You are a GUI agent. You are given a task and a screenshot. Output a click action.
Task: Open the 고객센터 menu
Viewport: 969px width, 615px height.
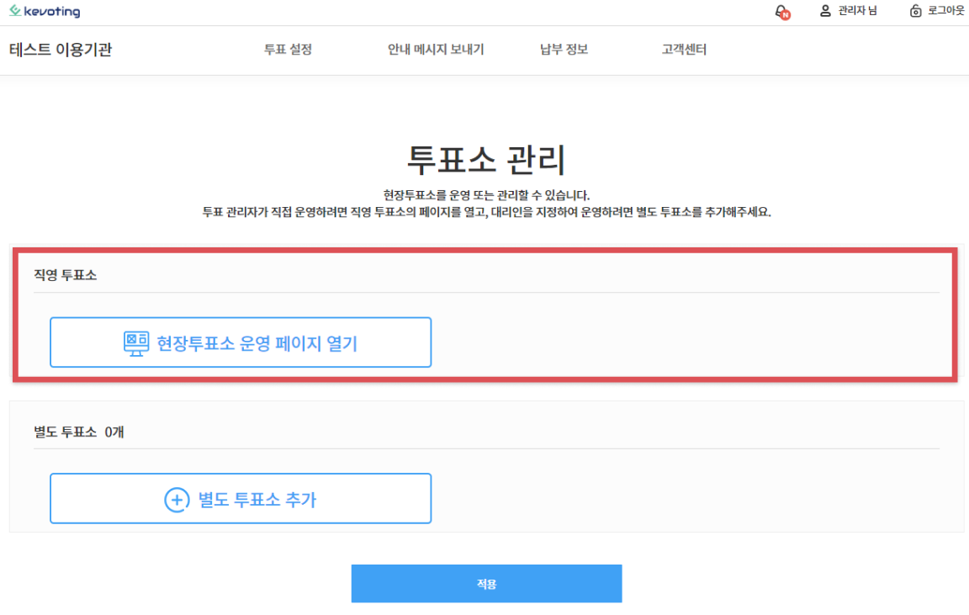pyautogui.click(x=684, y=50)
